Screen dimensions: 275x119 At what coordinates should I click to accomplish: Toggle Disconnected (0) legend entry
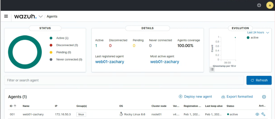tap(67, 45)
